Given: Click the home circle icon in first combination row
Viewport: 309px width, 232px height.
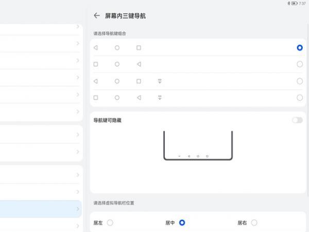Looking at the screenshot, I should (x=117, y=48).
